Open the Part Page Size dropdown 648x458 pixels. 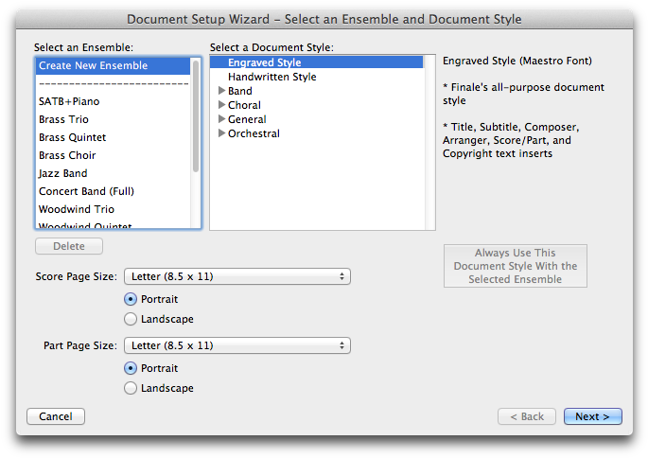pos(237,345)
